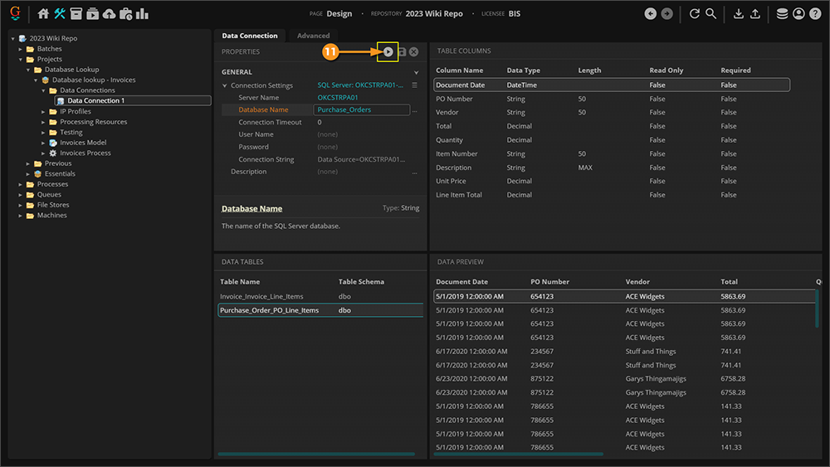The width and height of the screenshot is (830, 467).
Task: Click the user account profile icon
Action: 798,14
